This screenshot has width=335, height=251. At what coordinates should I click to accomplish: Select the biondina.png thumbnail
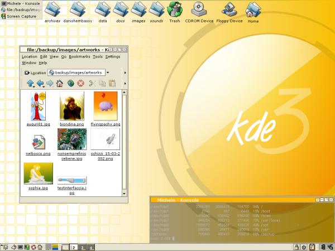click(x=72, y=105)
